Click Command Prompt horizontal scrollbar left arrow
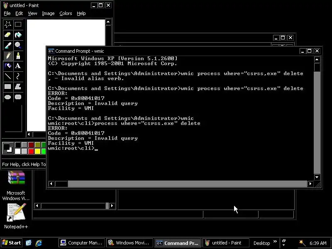332x249 pixels. (51, 184)
